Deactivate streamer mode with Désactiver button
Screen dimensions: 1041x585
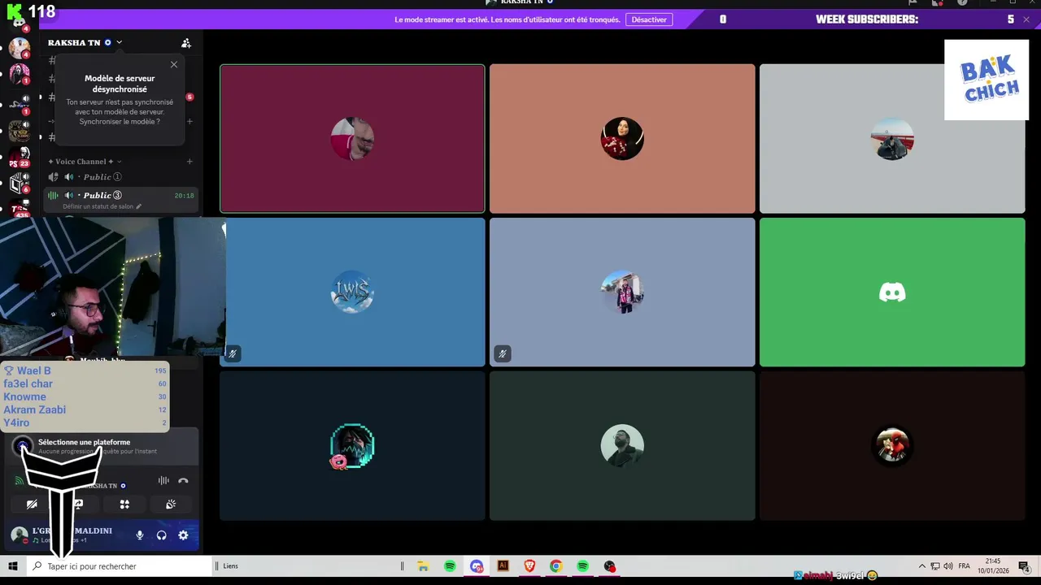click(649, 19)
